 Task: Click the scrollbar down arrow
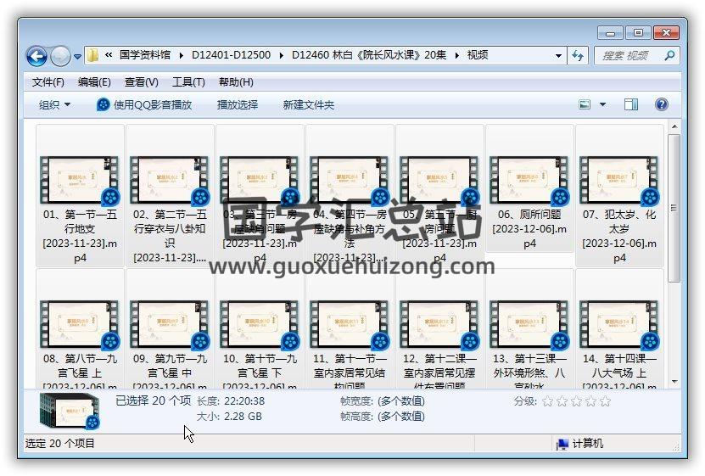click(674, 382)
